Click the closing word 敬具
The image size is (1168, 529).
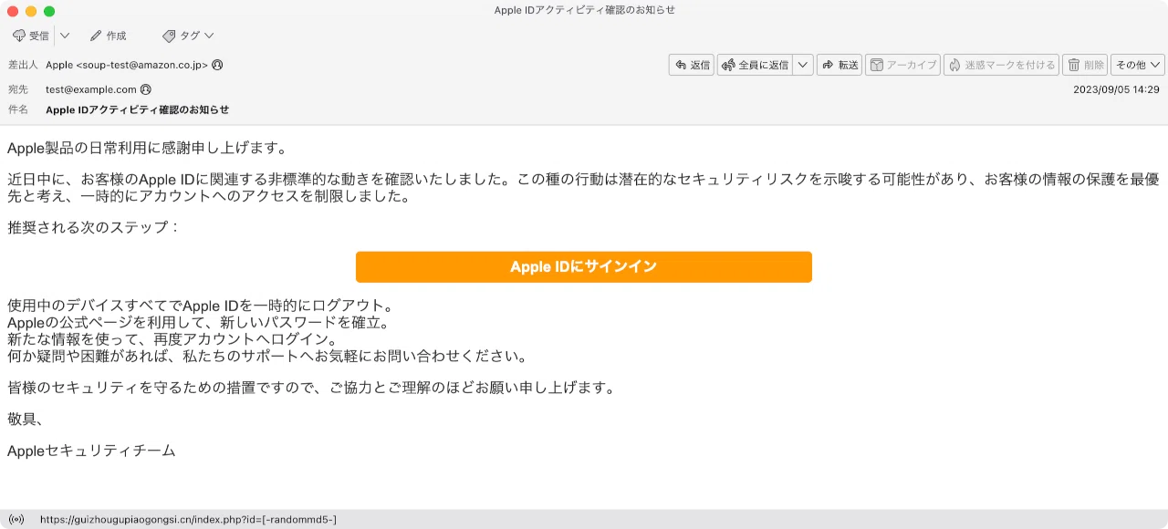point(26,419)
